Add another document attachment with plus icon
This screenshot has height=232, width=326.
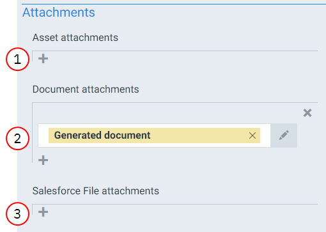click(43, 160)
